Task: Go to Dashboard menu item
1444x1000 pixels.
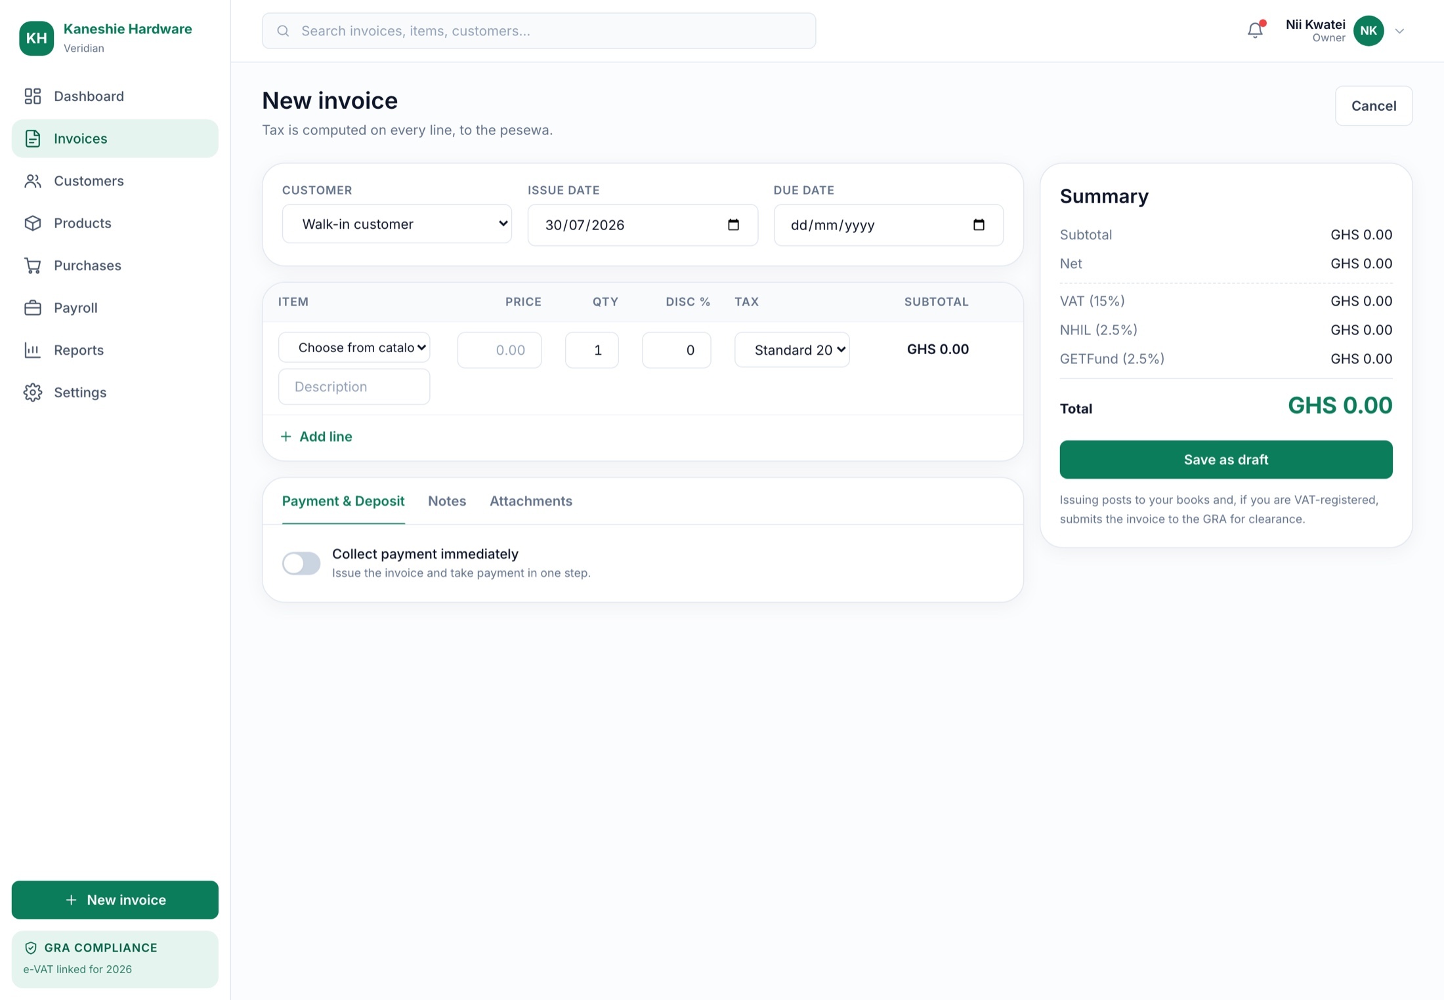Action: [x=115, y=96]
